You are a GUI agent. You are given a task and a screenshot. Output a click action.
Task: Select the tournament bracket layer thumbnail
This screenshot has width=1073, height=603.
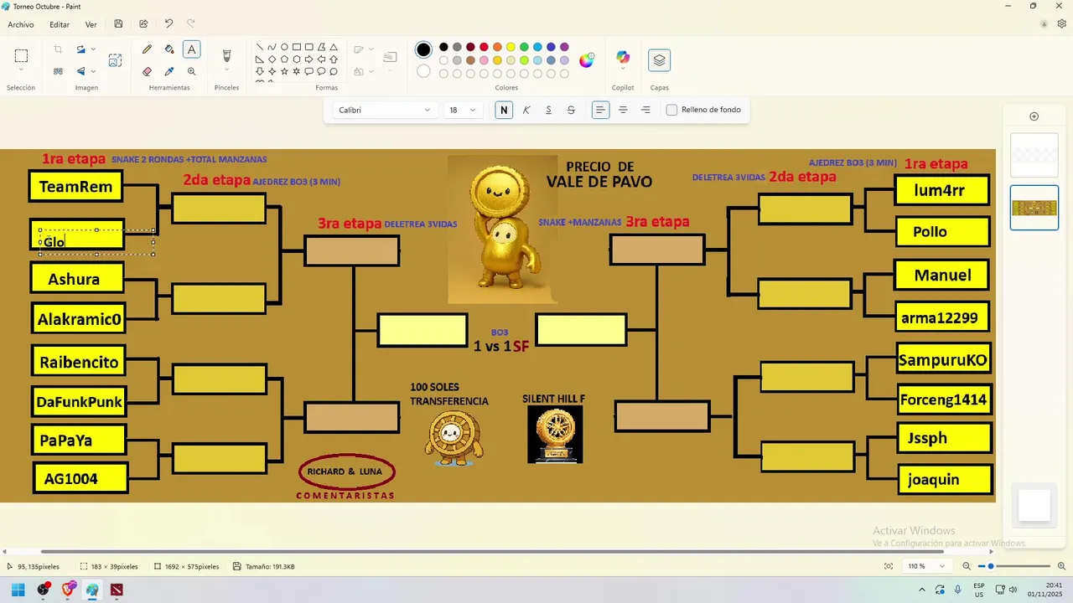pos(1034,208)
